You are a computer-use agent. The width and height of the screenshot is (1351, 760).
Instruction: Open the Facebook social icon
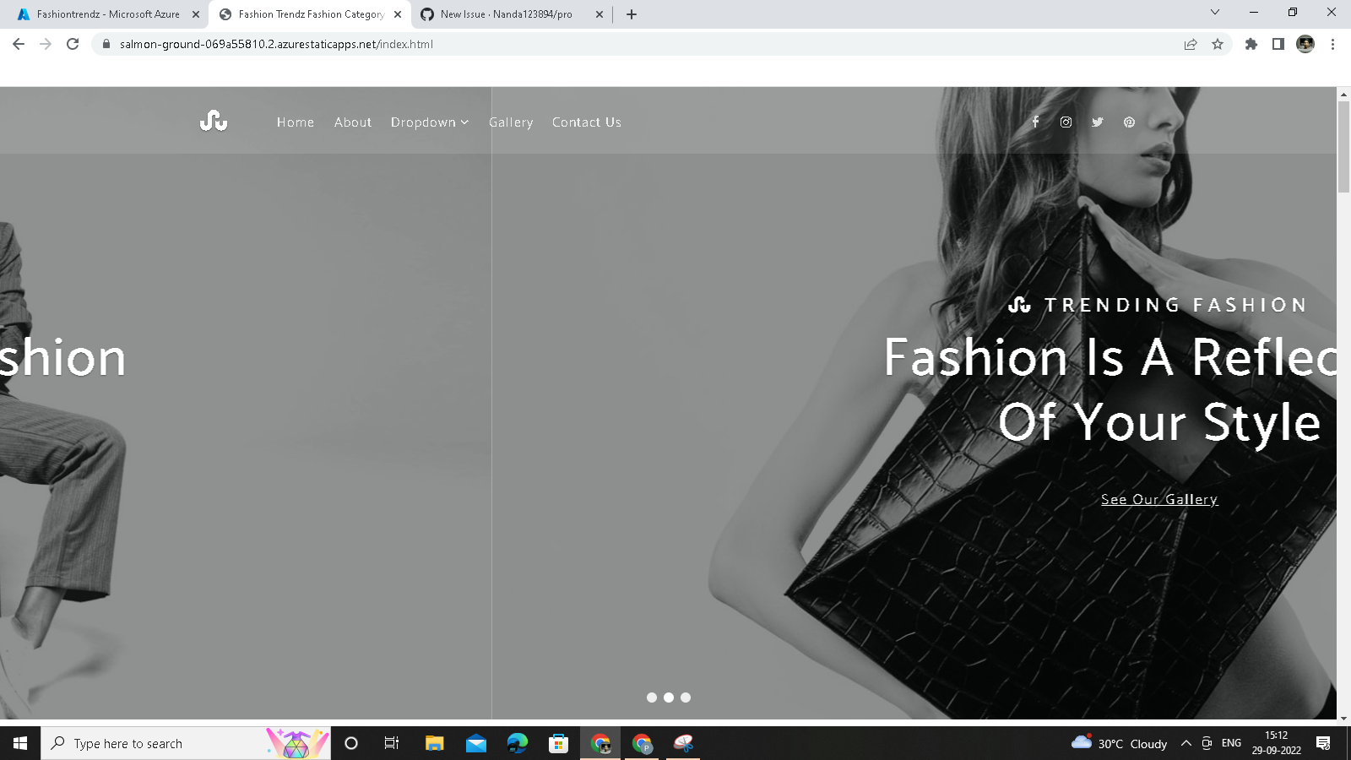1035,122
